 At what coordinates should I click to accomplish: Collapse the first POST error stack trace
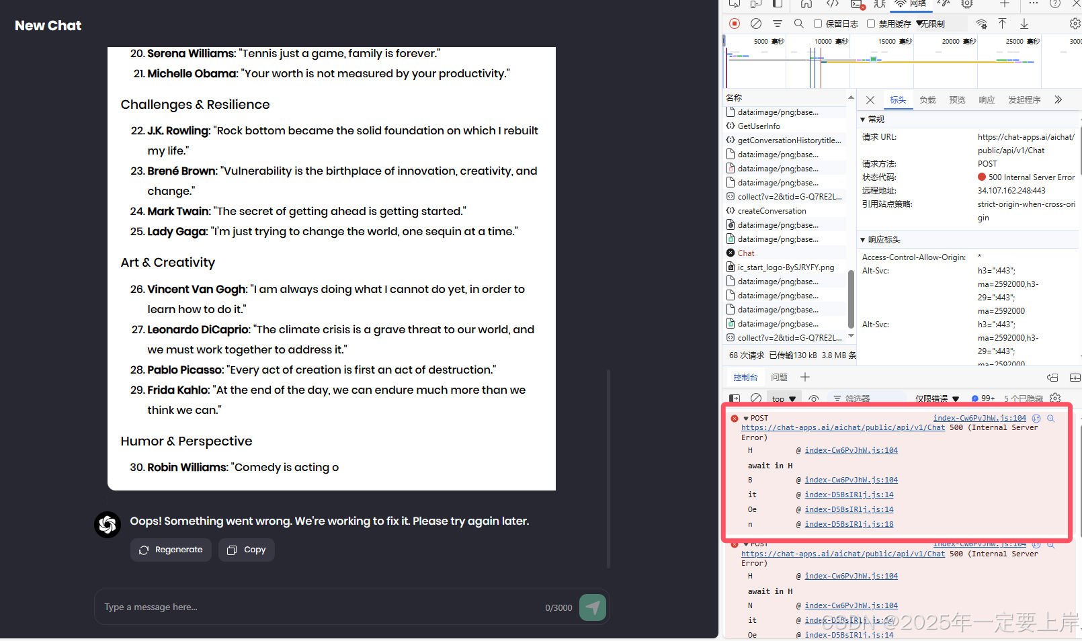point(746,418)
